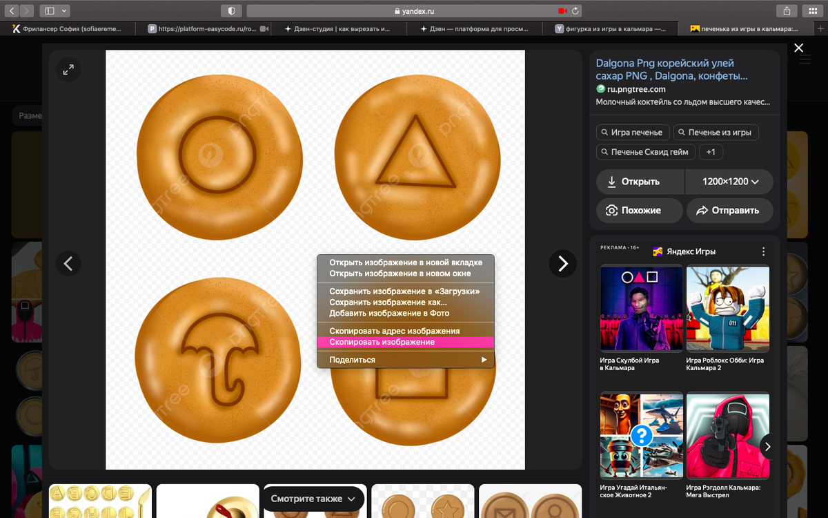Toggle Safari sidebar button
This screenshot has height=518, width=828.
50,11
